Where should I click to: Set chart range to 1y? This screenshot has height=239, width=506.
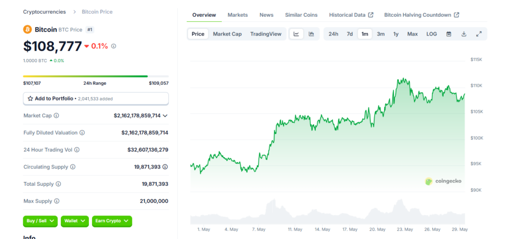point(396,34)
